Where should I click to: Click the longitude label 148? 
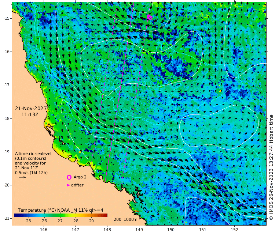click(x=107, y=230)
